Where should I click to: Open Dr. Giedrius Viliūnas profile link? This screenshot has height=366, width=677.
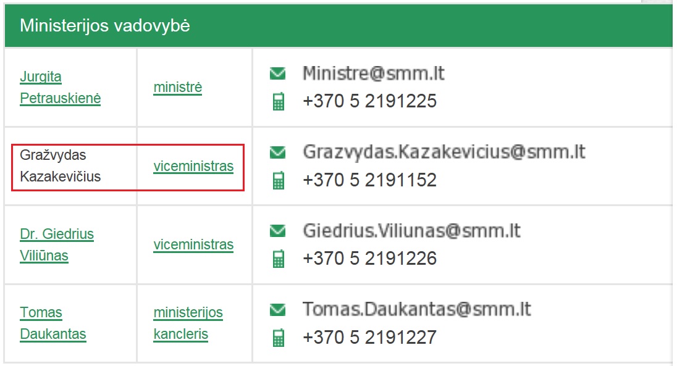[57, 244]
